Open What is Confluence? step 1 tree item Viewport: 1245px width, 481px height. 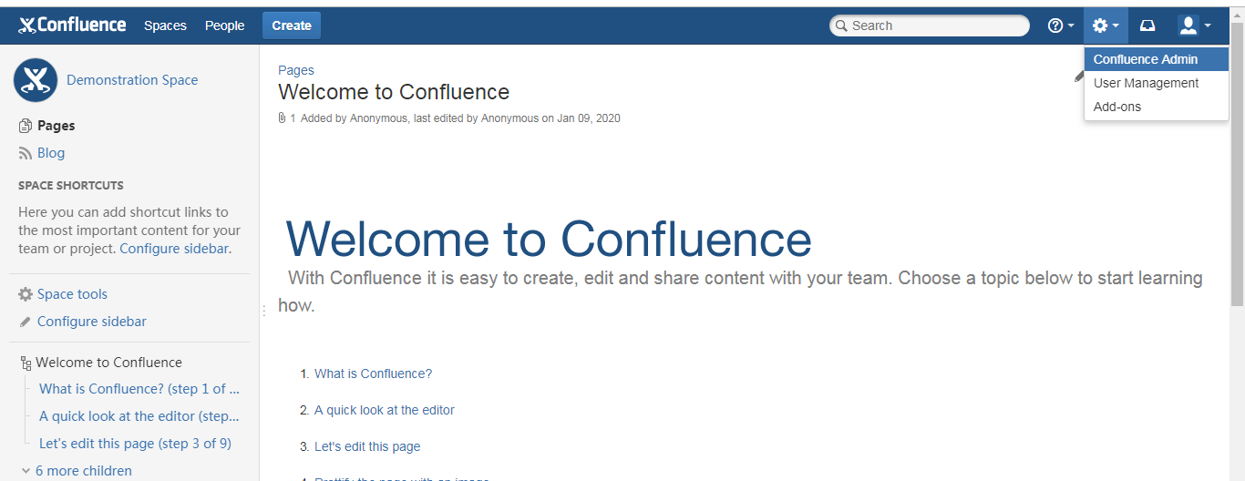[x=139, y=389]
